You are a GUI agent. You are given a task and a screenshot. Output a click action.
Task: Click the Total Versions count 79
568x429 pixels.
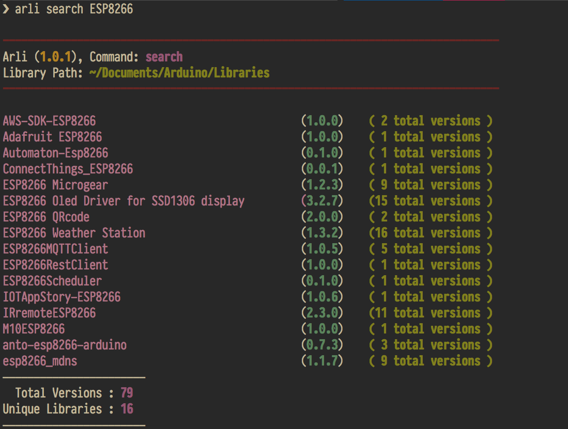pyautogui.click(x=127, y=393)
